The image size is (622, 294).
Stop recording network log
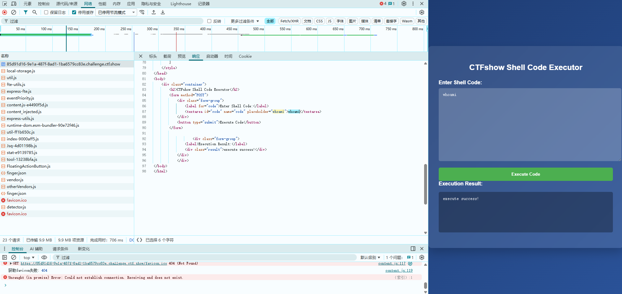[5, 12]
